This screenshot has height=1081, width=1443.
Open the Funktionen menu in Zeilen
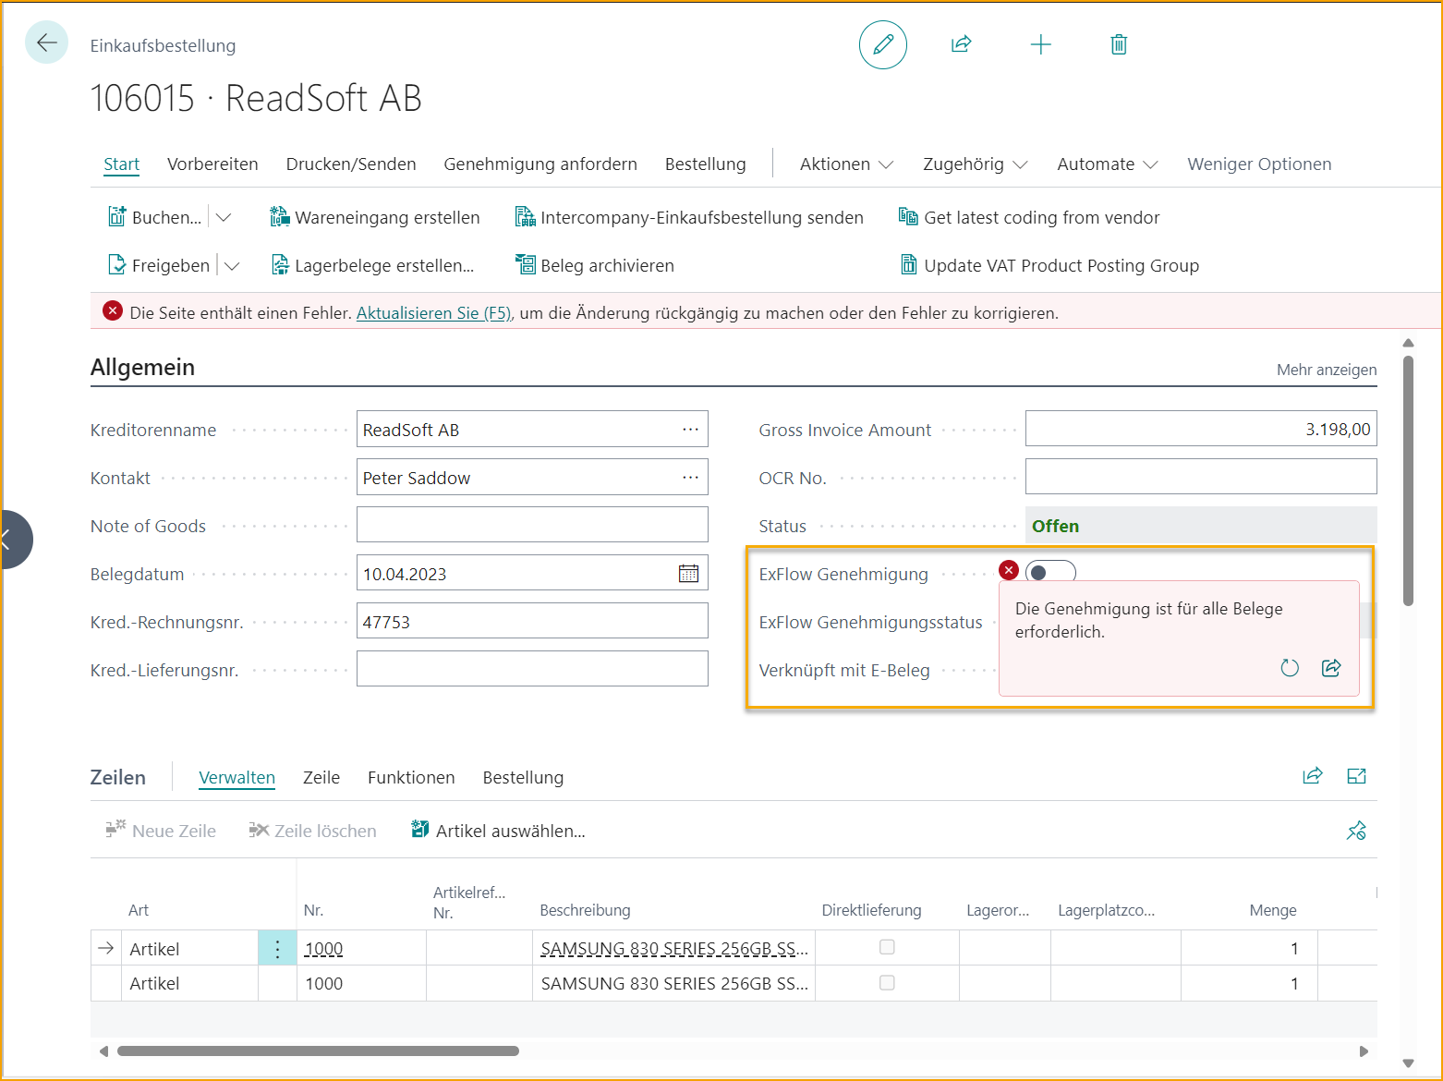coord(410,777)
